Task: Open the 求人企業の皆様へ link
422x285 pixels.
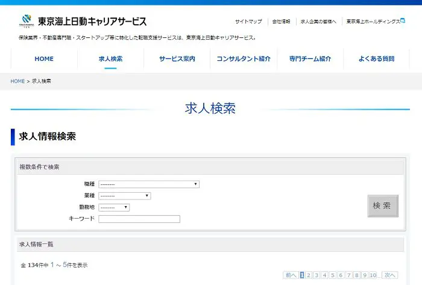Action: (x=318, y=22)
